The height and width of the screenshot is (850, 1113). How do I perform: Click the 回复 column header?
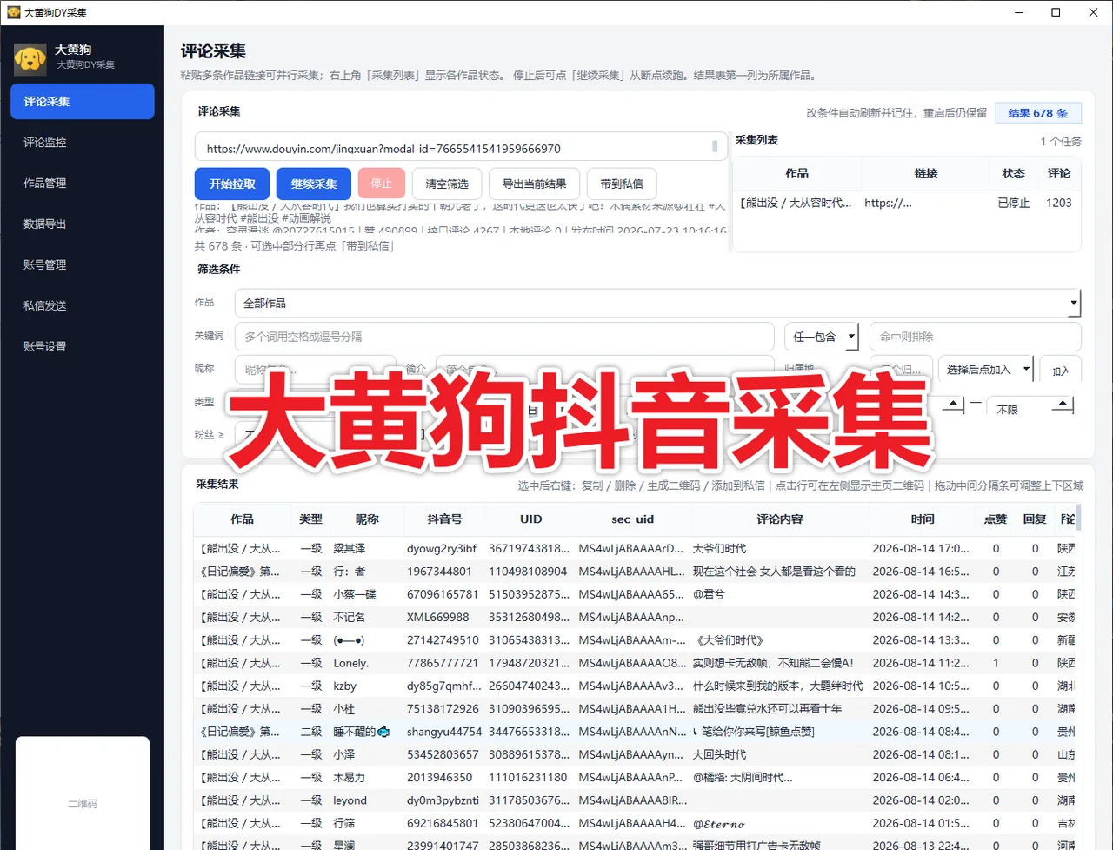click(1035, 519)
